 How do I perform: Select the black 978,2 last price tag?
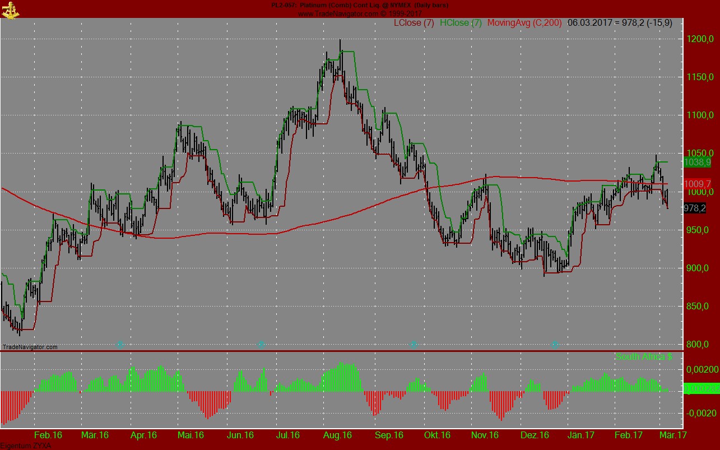point(695,208)
